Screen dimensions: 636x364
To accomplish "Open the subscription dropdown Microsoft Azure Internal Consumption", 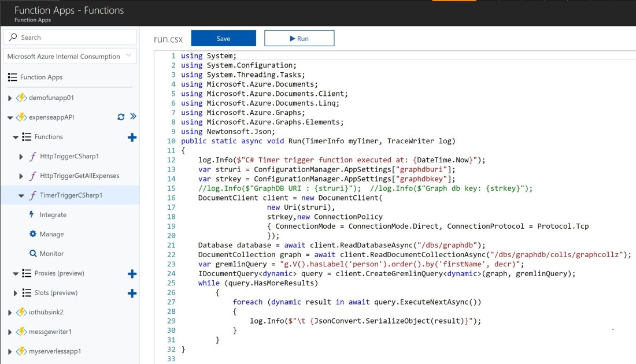I will (x=70, y=57).
